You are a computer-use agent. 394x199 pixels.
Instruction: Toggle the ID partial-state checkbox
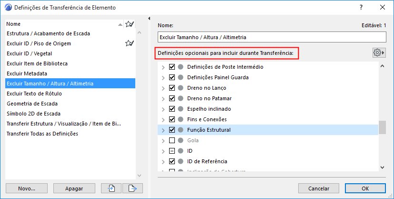[172, 151]
